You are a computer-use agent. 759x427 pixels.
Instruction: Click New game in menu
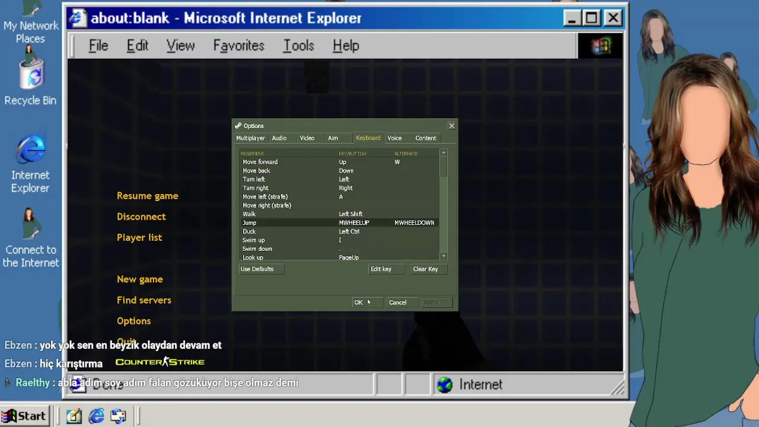tap(140, 279)
